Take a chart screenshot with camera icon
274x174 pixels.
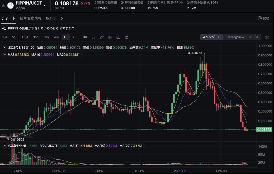coord(118,37)
